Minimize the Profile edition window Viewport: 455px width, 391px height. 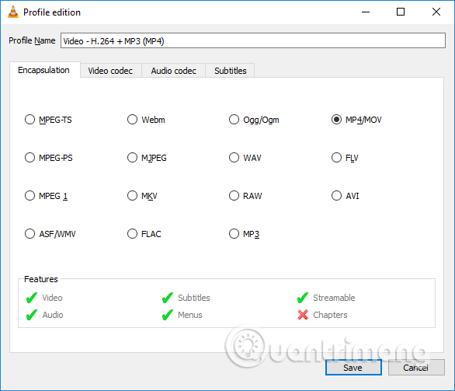pyautogui.click(x=366, y=12)
